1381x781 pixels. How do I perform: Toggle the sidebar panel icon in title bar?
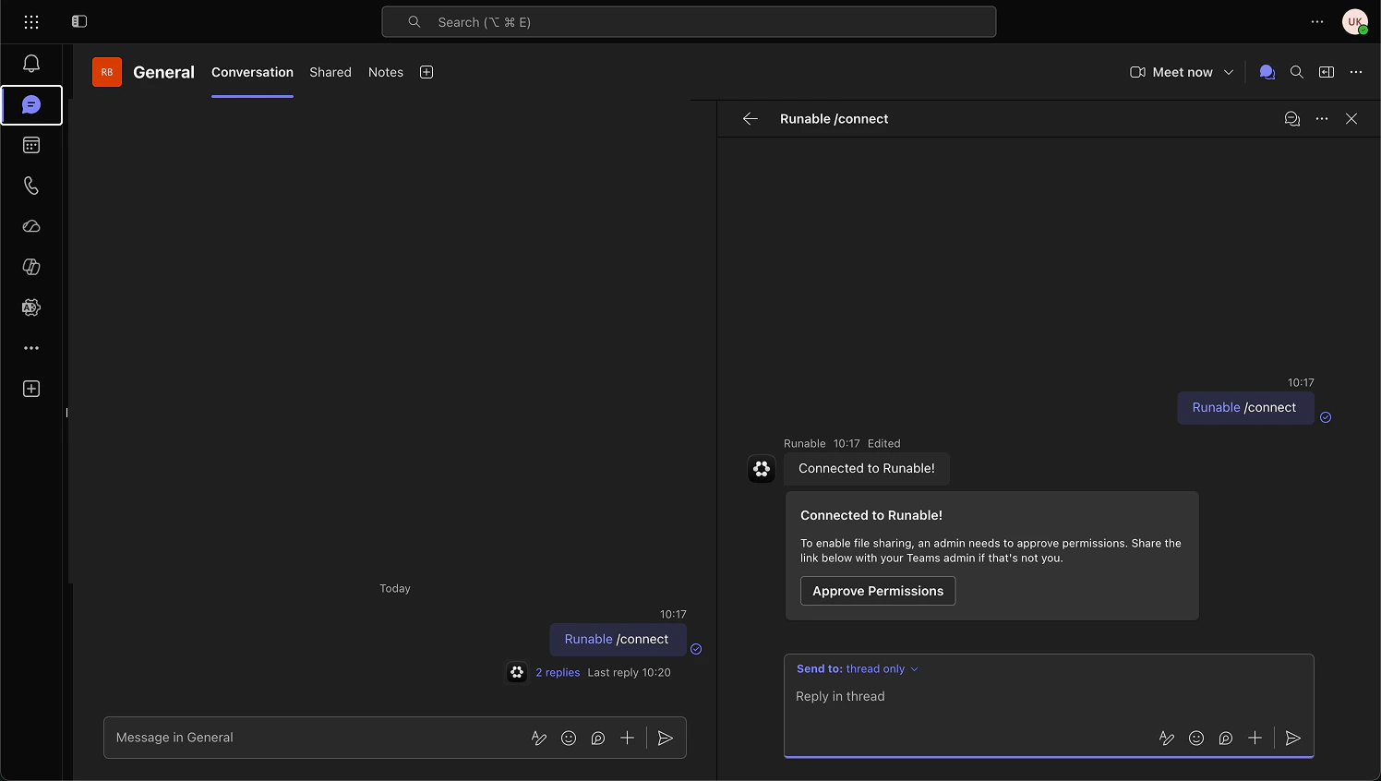79,21
